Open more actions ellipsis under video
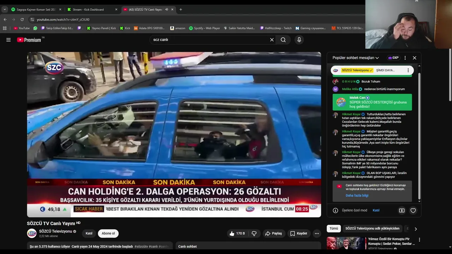Image resolution: width=452 pixels, height=254 pixels. point(317,234)
